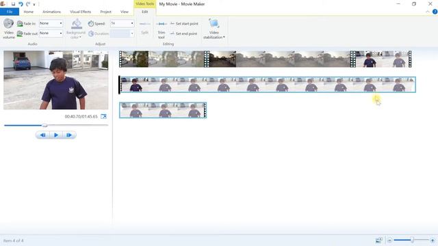Click the zoom out minus icon
Image resolution: width=438 pixels, height=246 pixels.
(389, 240)
